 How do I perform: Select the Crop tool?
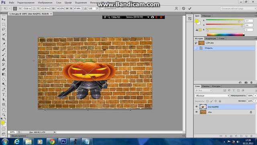(x=4, y=39)
